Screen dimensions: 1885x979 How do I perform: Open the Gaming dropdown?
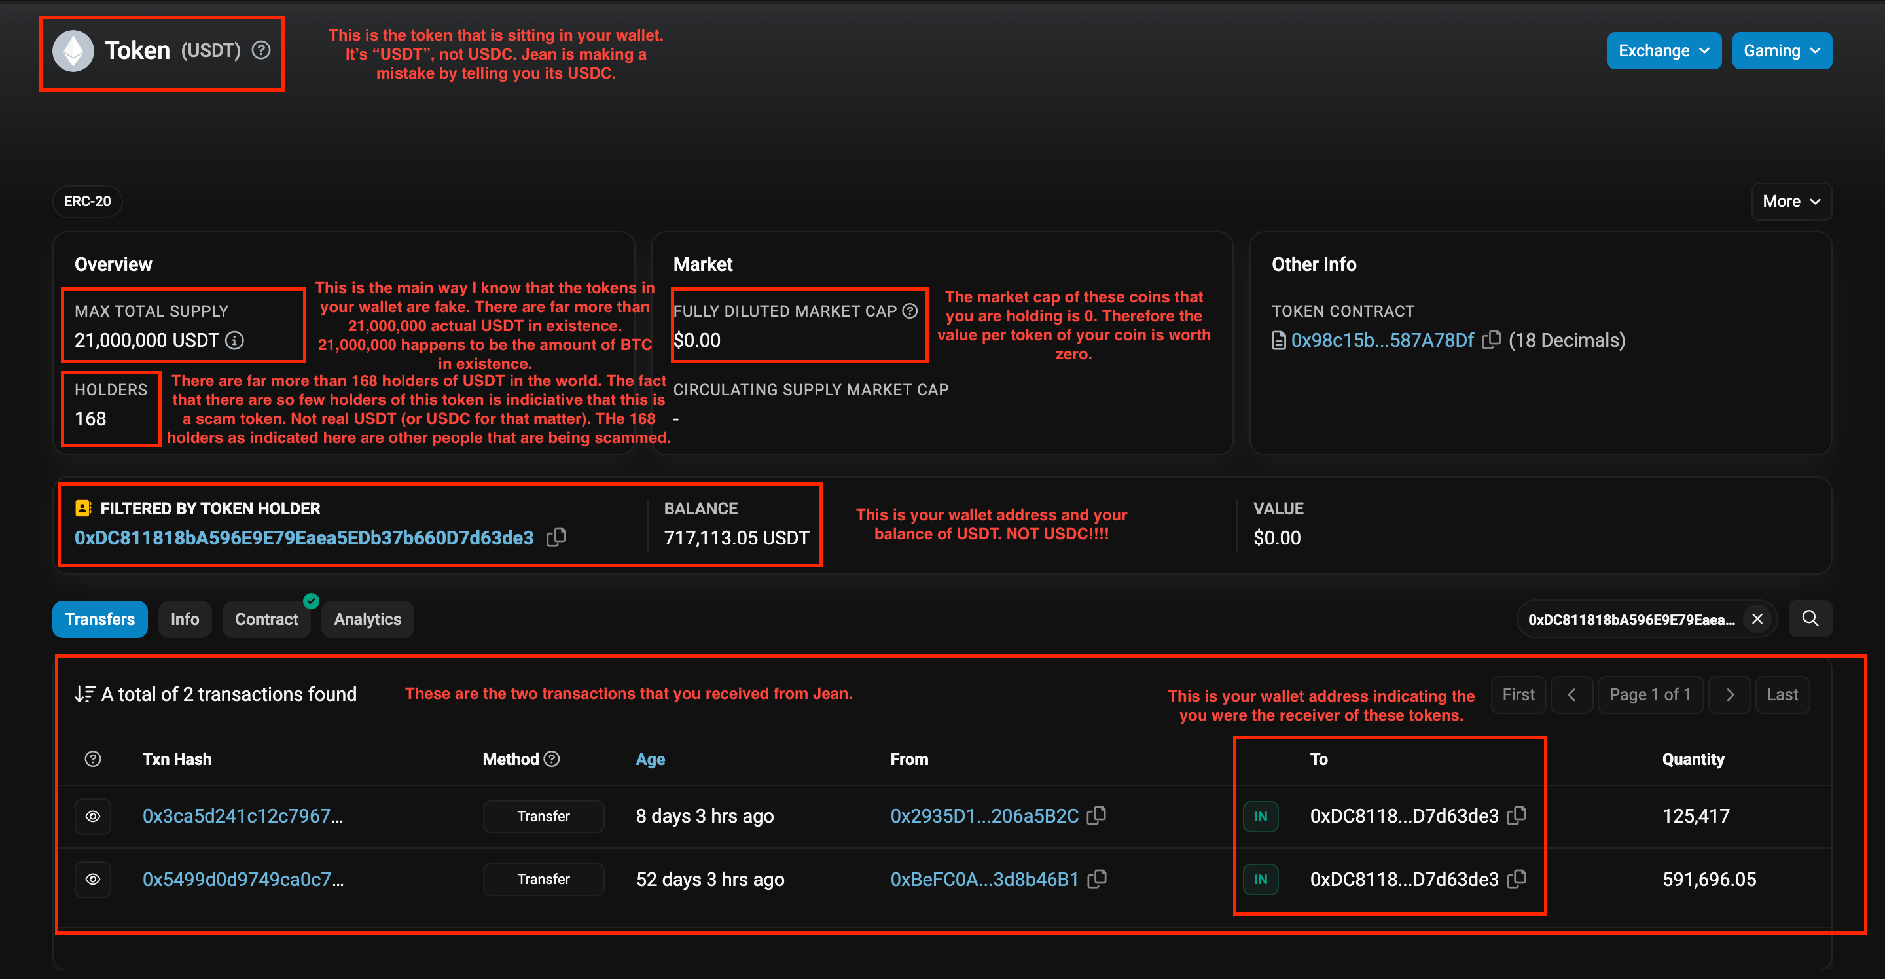[1782, 50]
